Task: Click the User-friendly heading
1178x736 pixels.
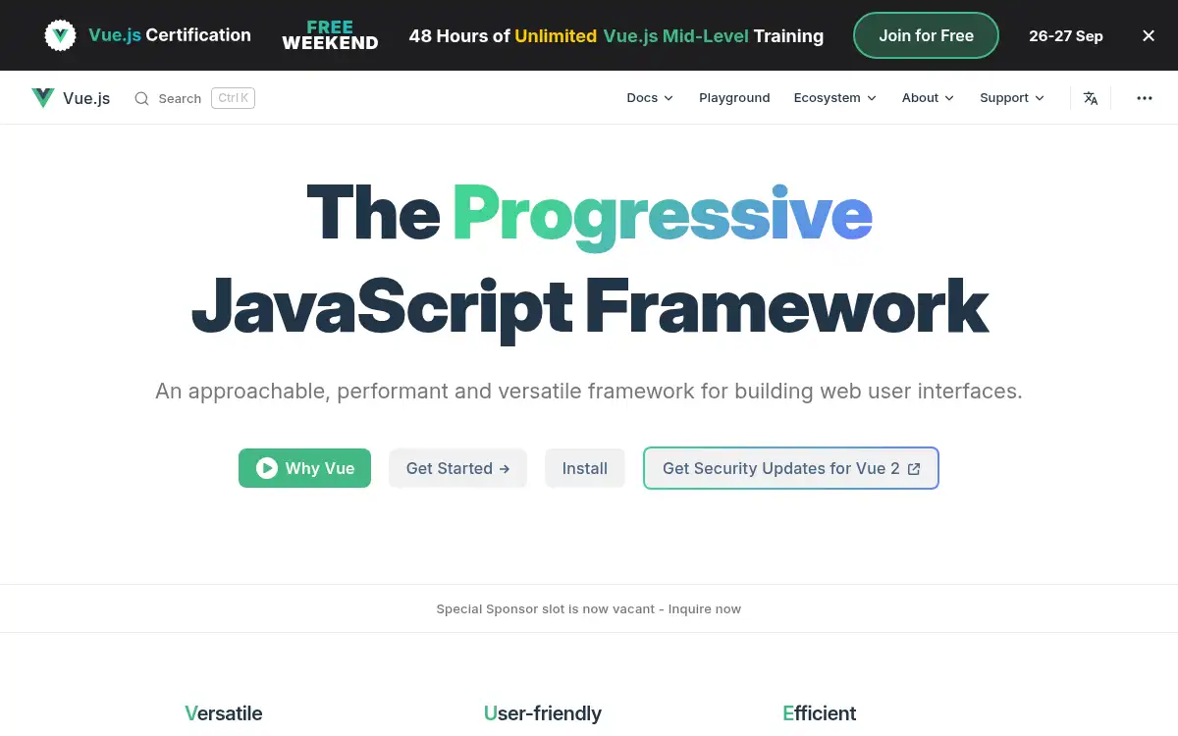Action: 543,713
